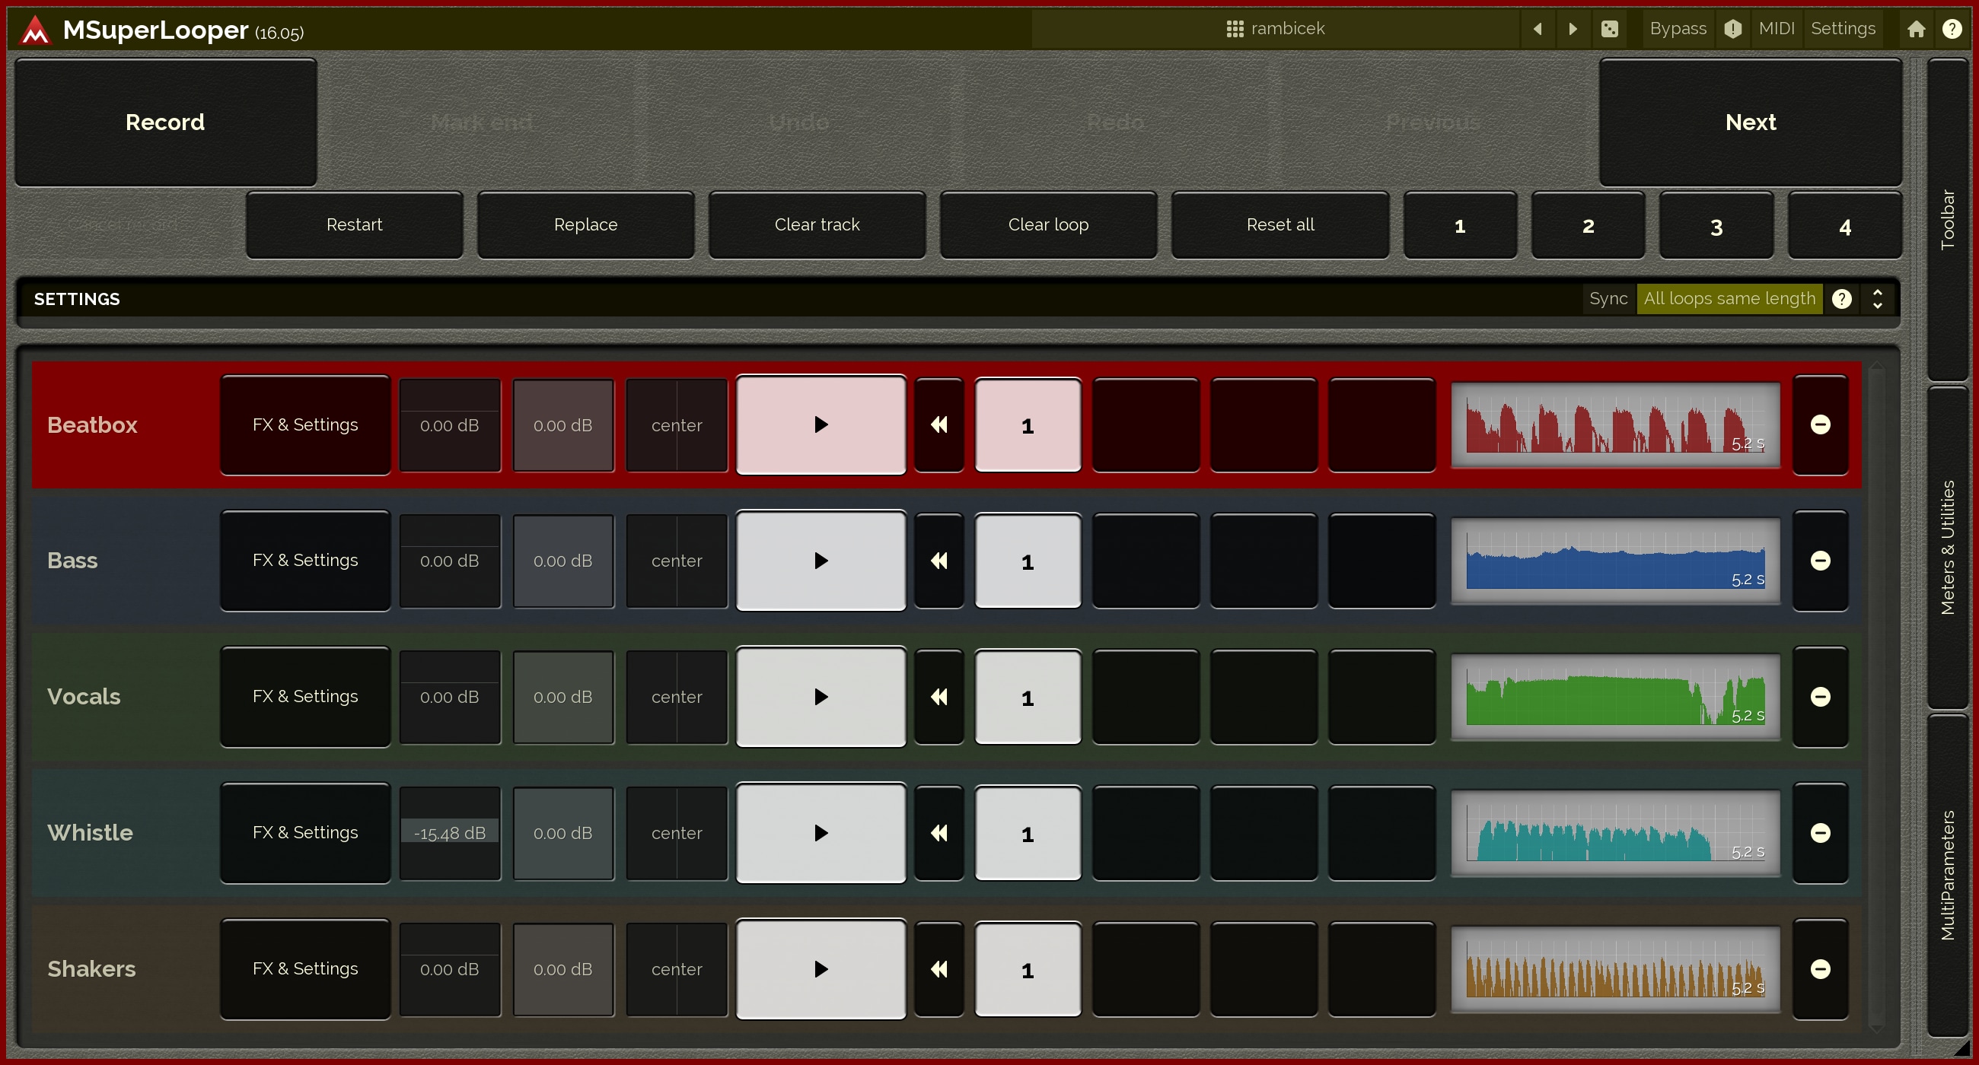Toggle the Bypass button
The width and height of the screenshot is (1979, 1065).
click(1678, 28)
